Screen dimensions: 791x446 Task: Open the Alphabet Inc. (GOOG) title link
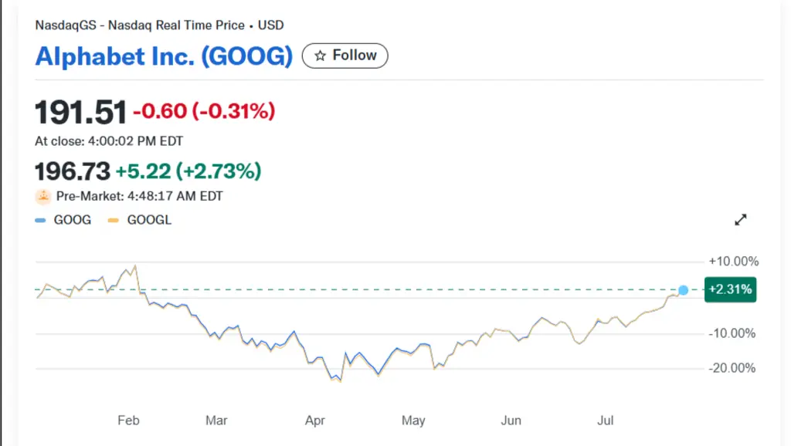(x=164, y=56)
